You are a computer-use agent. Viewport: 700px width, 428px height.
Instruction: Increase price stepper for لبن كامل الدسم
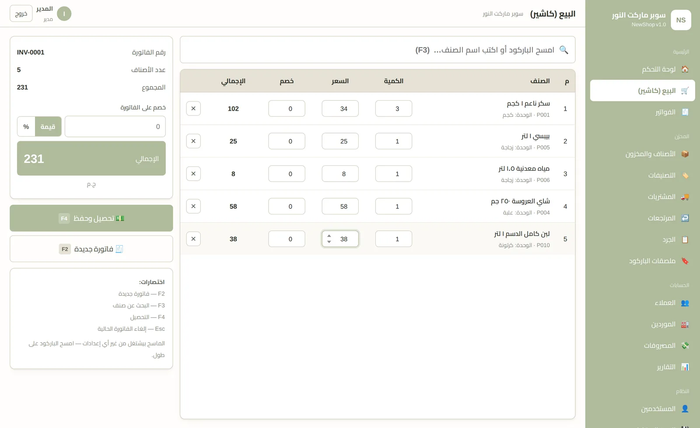coord(329,236)
